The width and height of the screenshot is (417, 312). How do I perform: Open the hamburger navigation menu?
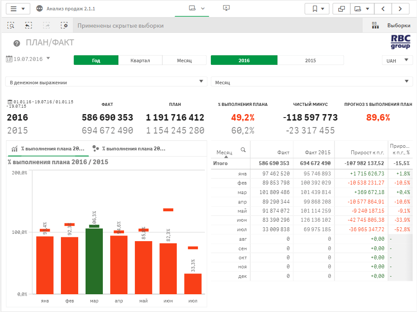(x=17, y=9)
